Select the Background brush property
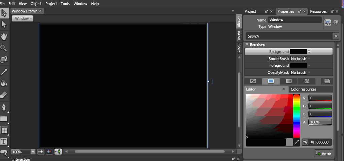Screen dimensions: 344x161 pos(289,52)
